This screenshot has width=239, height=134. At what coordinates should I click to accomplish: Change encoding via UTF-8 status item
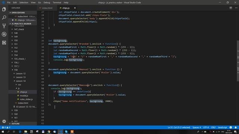click(x=206, y=127)
